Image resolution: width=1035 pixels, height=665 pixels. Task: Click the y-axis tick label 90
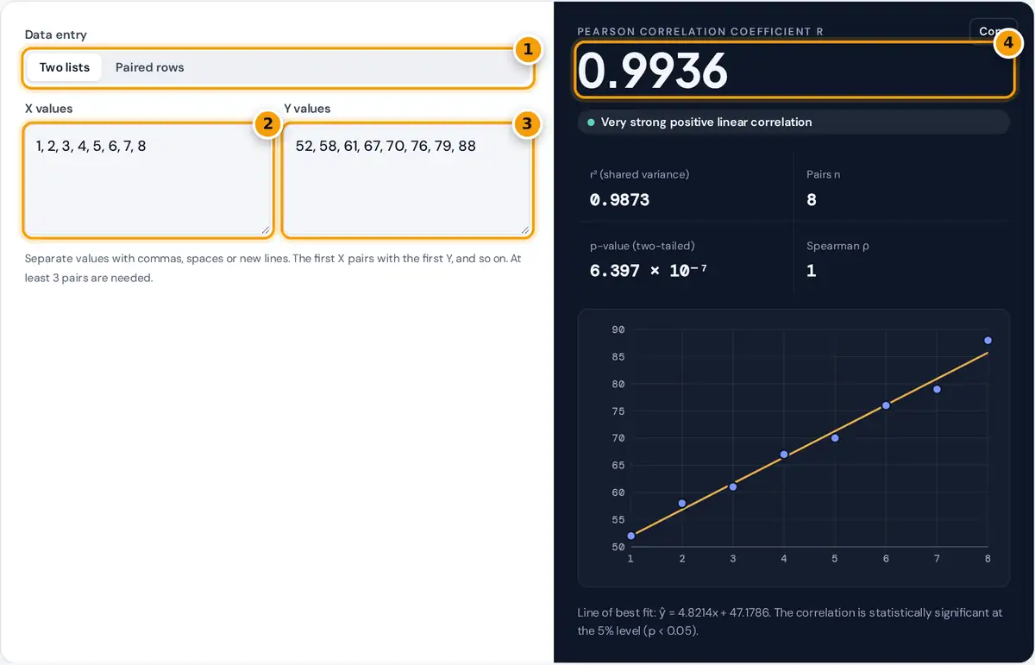coord(618,329)
